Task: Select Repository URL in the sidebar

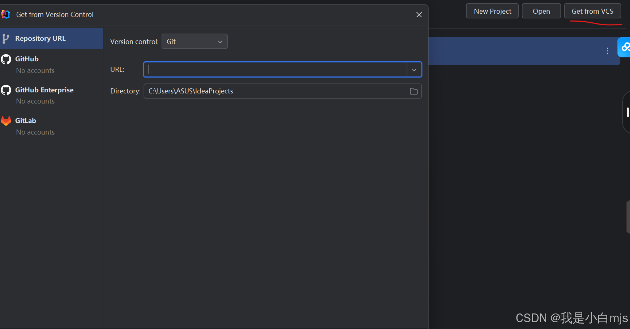Action: tap(51, 38)
